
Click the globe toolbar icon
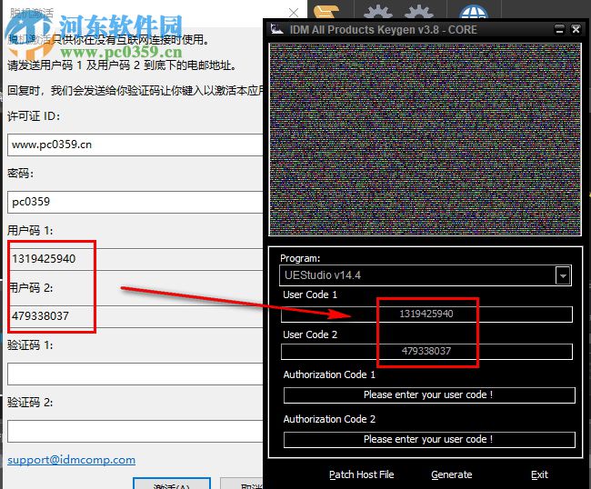(x=474, y=11)
